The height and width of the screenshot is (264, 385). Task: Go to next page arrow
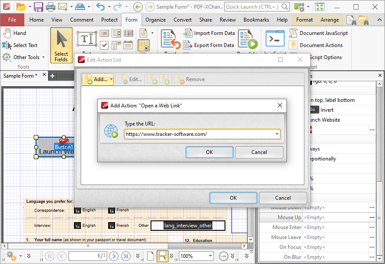pos(114,256)
